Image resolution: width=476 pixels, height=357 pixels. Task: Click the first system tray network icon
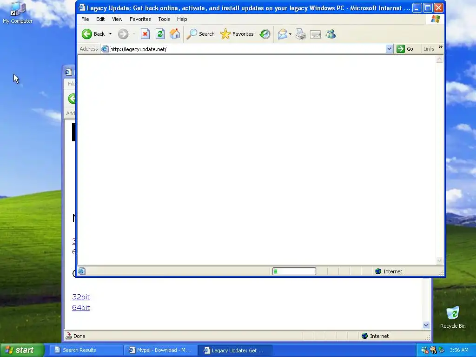[424, 350]
